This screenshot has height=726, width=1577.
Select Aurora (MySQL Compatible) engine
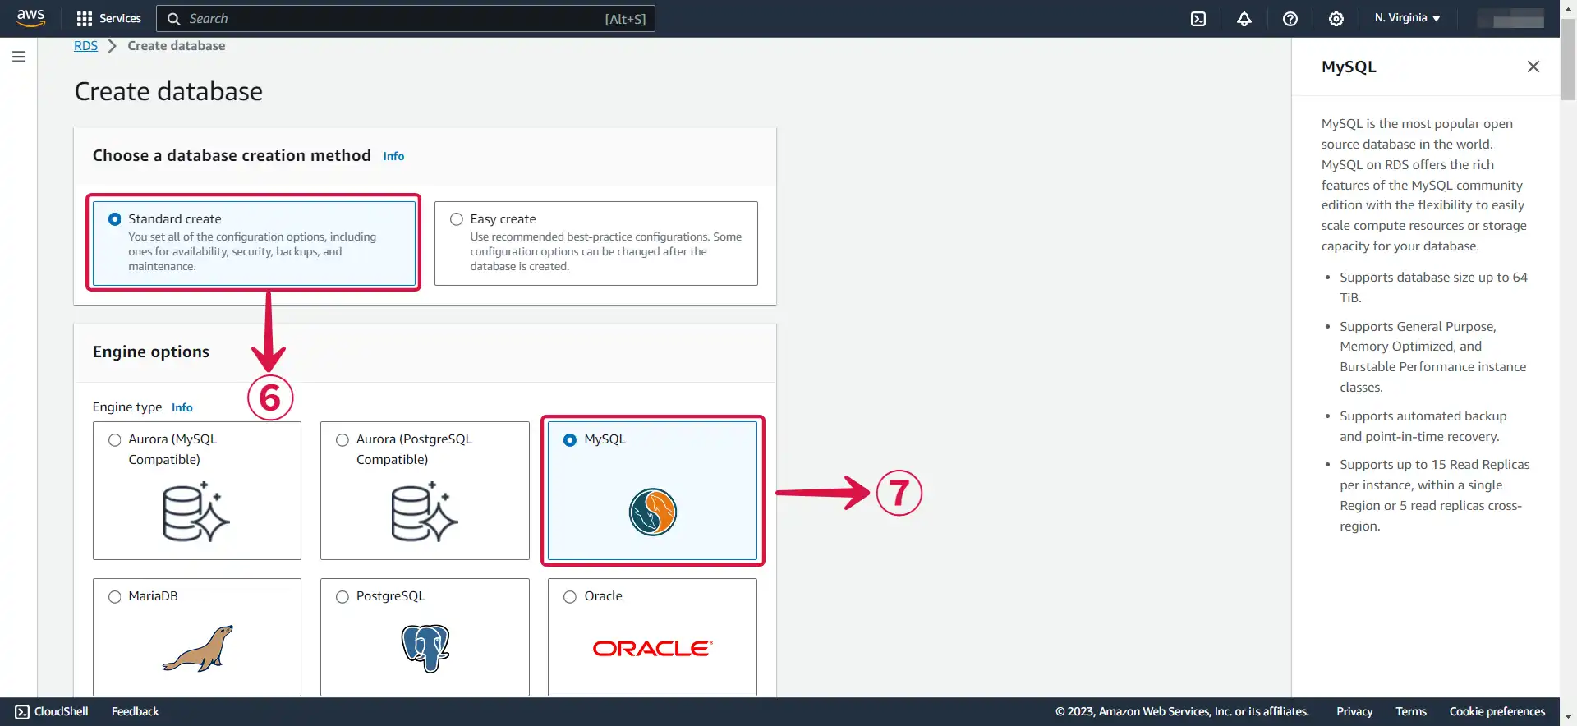click(x=115, y=440)
